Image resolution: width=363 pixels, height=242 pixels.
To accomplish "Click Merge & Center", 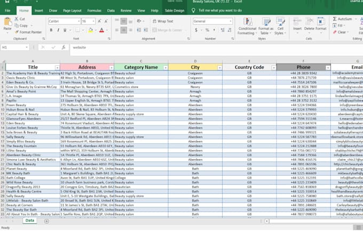I will (167, 30).
